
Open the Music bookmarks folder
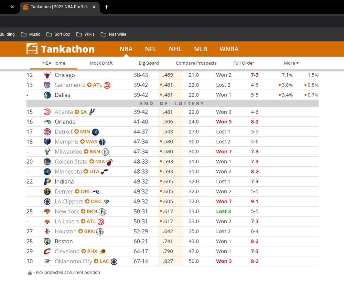(31, 34)
